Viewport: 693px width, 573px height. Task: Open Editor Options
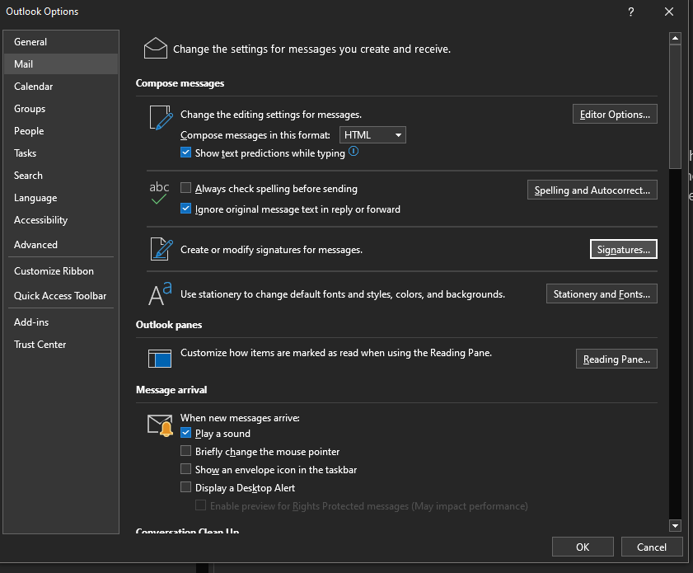pos(615,114)
